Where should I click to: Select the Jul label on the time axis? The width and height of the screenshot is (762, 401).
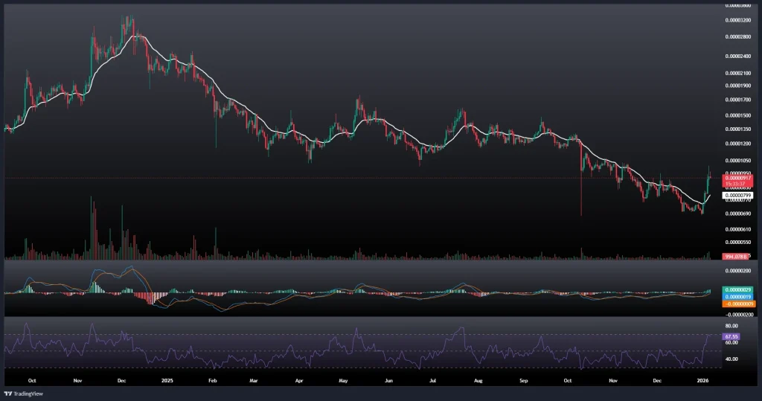coord(432,379)
